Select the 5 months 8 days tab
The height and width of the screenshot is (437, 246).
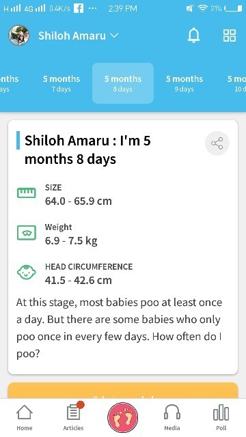(x=123, y=83)
